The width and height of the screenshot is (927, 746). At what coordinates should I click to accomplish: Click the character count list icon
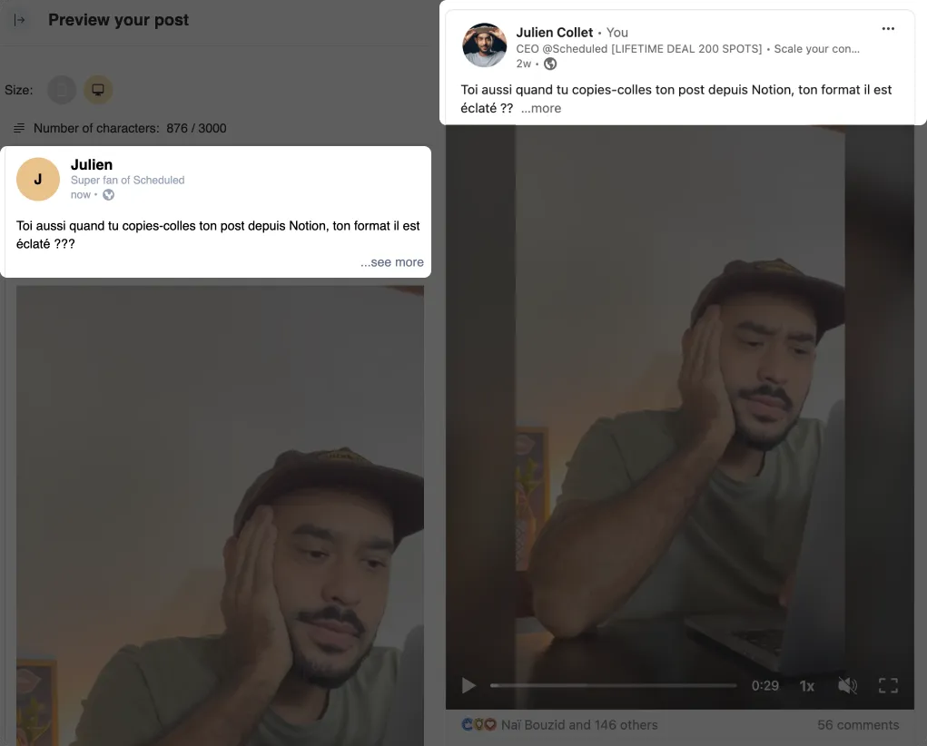19,128
